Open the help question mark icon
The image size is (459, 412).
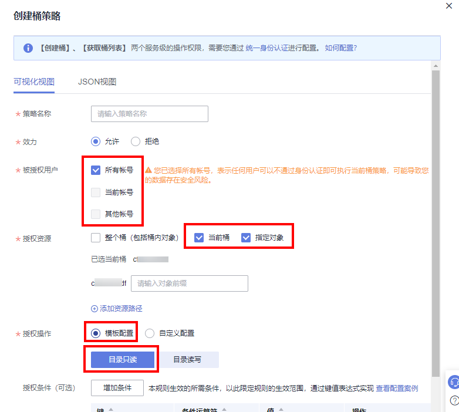(454, 400)
